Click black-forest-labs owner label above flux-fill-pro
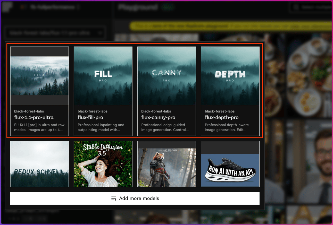Viewport: 333px width, 225px height. coord(93,111)
